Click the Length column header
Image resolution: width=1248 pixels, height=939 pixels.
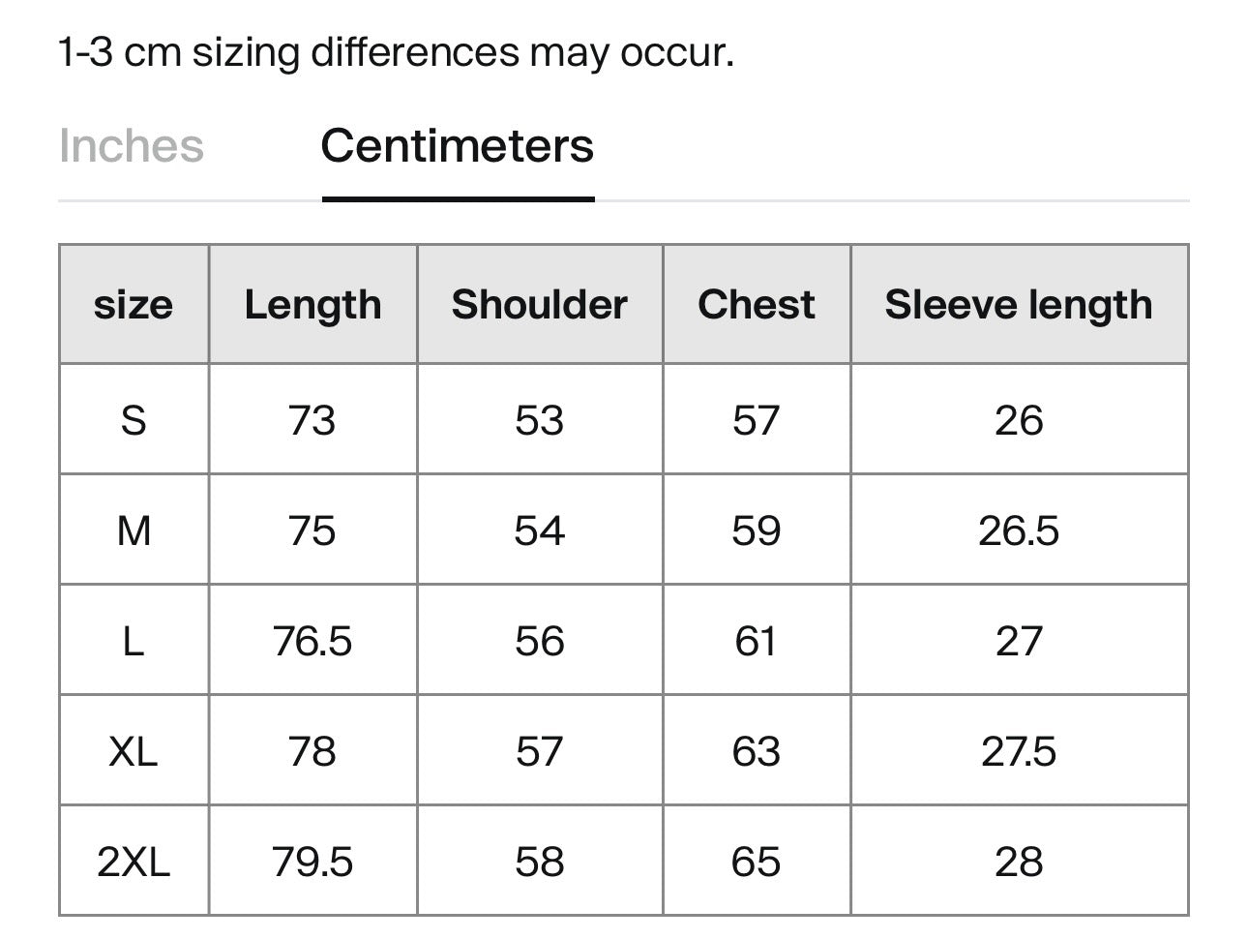[x=312, y=304]
